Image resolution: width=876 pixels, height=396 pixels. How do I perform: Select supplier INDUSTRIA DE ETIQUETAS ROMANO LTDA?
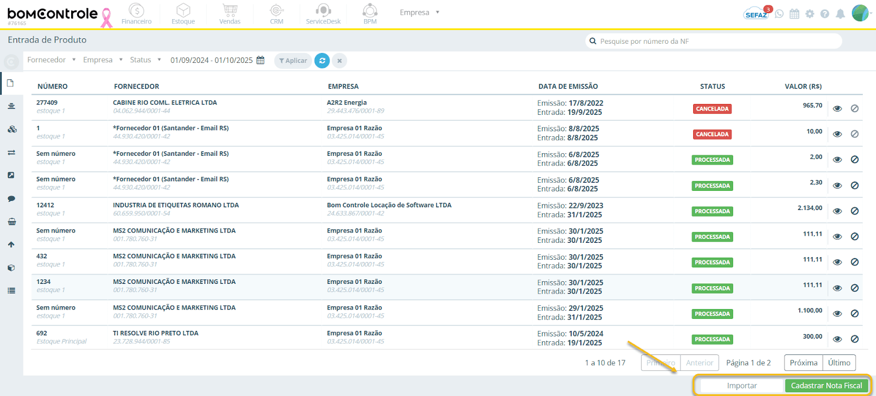176,205
